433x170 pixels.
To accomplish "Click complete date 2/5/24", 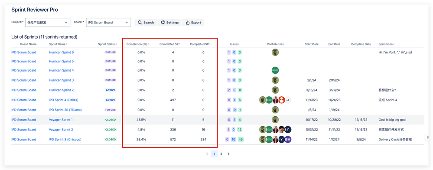I will click(361, 140).
